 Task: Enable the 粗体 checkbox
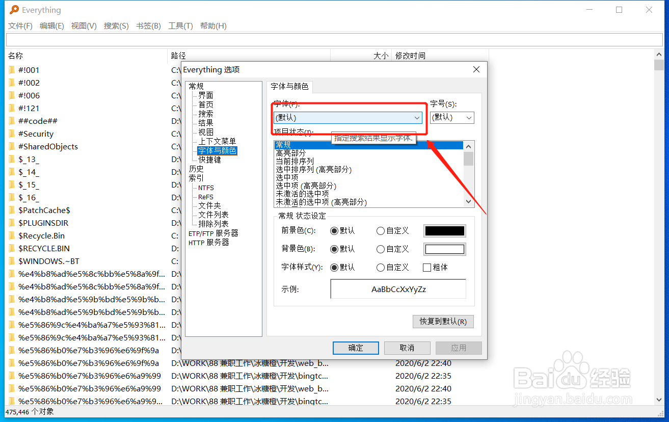tap(427, 268)
